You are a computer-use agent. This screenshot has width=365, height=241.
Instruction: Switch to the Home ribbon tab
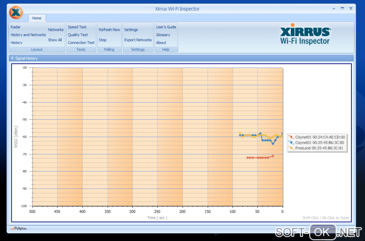[37, 18]
